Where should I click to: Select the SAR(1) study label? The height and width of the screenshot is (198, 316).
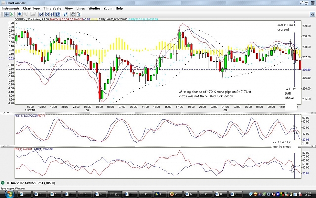(113, 19)
